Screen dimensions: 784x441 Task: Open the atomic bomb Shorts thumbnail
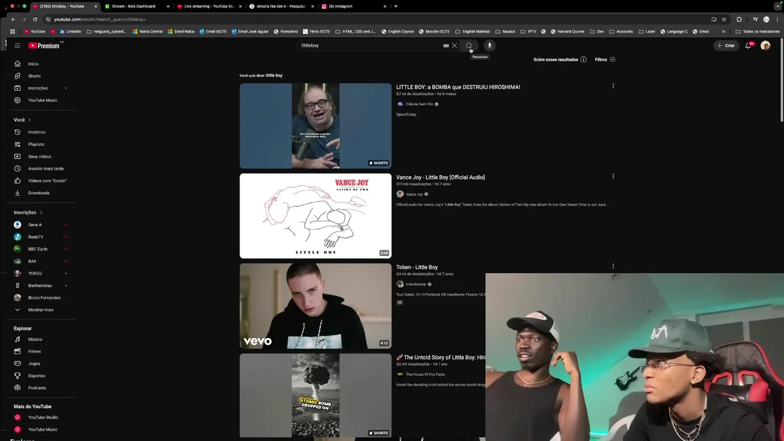(x=315, y=396)
